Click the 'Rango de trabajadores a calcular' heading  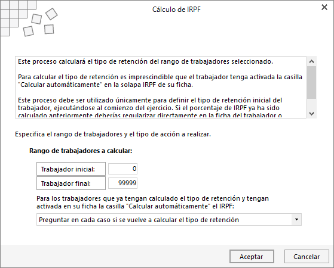81,151
